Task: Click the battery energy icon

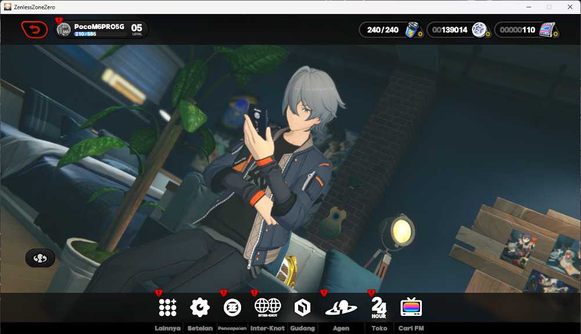Action: coord(412,30)
